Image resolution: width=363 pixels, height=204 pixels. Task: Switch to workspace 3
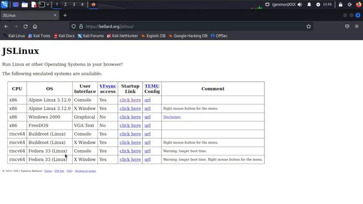74,5
